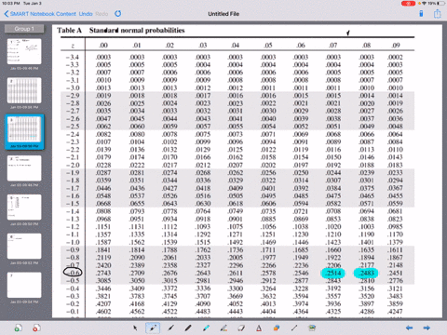Tap the -3.4 z row label
Viewport: 447px width, 335px height.
[x=73, y=57]
